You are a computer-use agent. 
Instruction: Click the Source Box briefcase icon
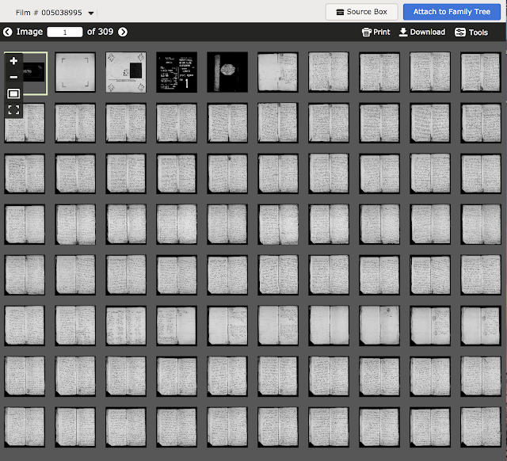pyautogui.click(x=340, y=13)
